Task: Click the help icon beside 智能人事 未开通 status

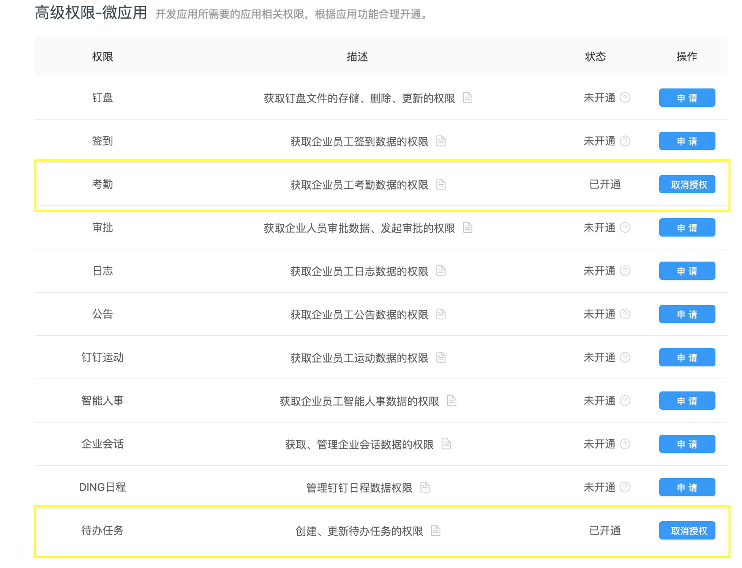Action: point(625,401)
